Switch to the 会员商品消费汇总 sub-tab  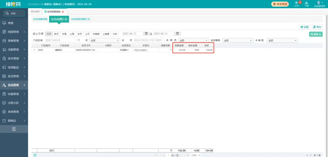point(80,19)
